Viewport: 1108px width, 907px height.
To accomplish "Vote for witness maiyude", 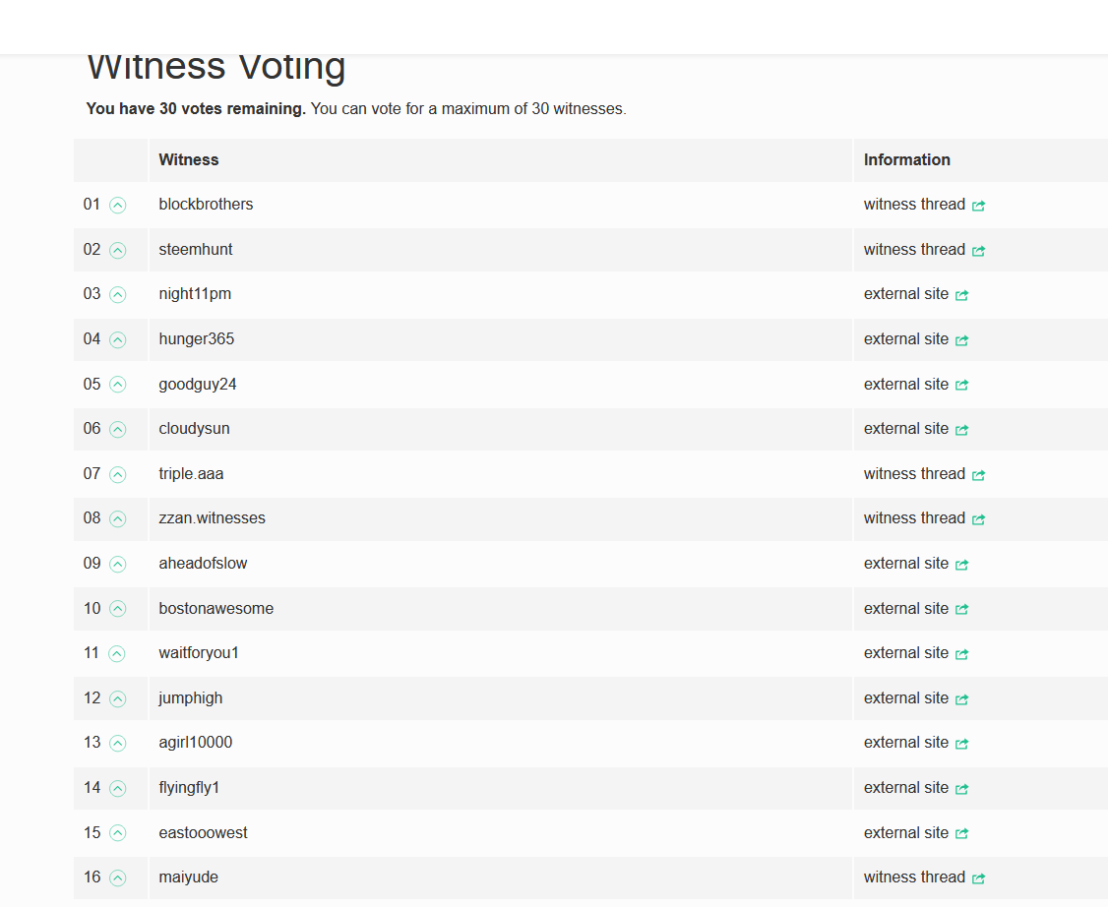I will coord(118,878).
